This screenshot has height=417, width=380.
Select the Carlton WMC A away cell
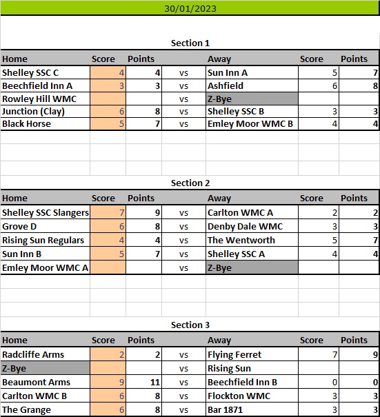252,212
